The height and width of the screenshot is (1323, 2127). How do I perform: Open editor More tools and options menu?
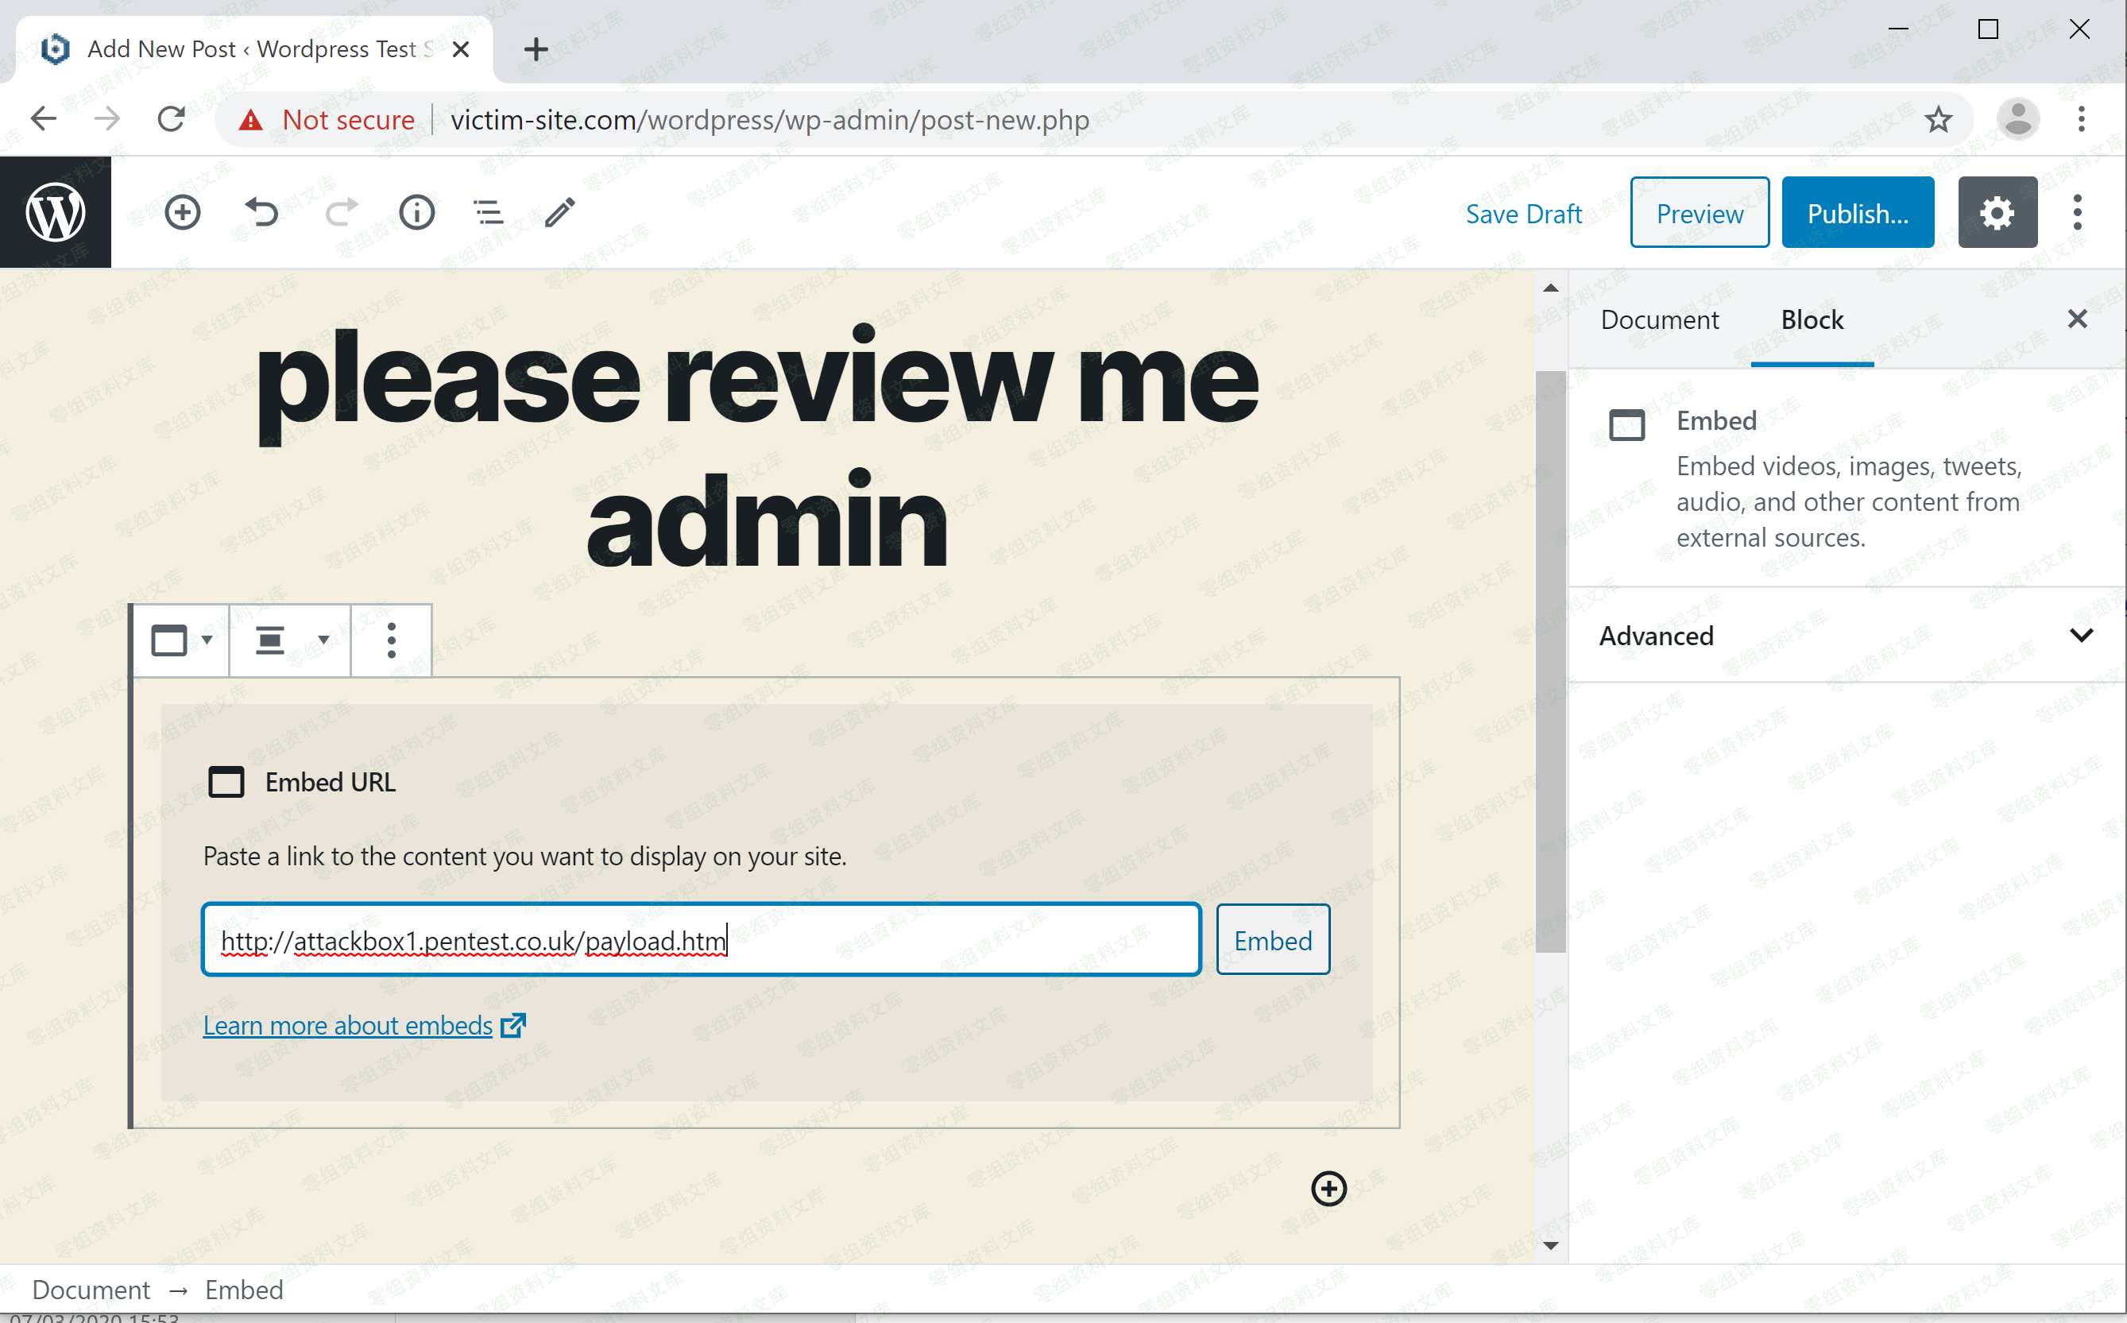pyautogui.click(x=2077, y=213)
